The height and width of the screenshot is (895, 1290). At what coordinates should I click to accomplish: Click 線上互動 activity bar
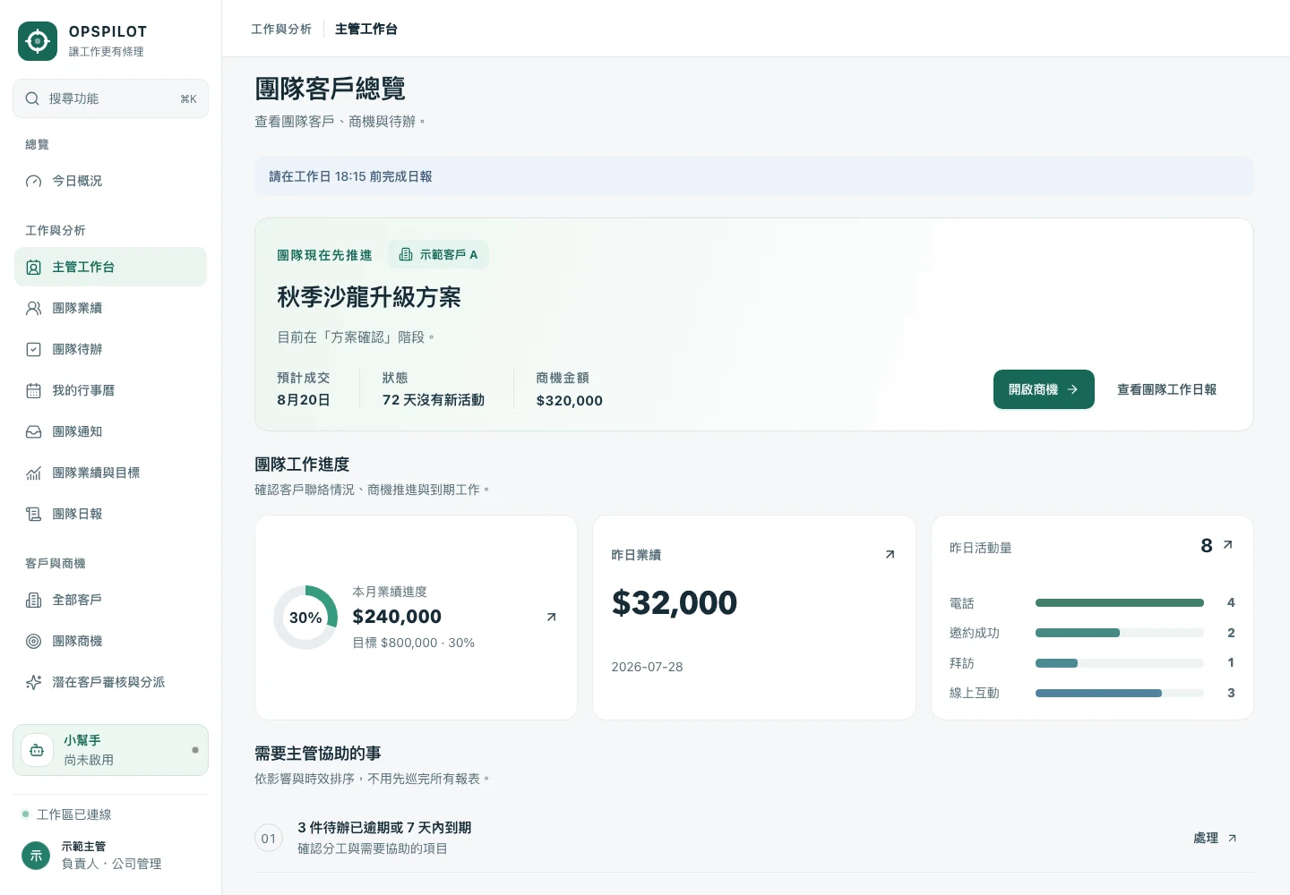pos(1120,693)
